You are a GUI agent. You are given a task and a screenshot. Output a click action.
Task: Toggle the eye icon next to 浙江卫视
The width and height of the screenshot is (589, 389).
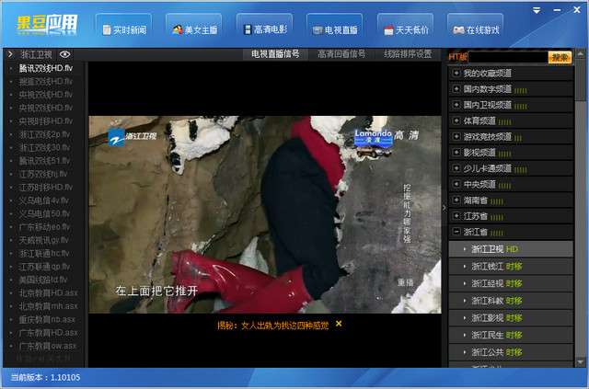point(65,54)
